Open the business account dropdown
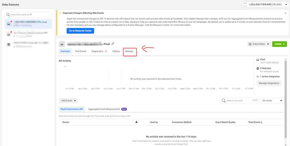The width and height of the screenshot is (290, 146). [x=265, y=5]
